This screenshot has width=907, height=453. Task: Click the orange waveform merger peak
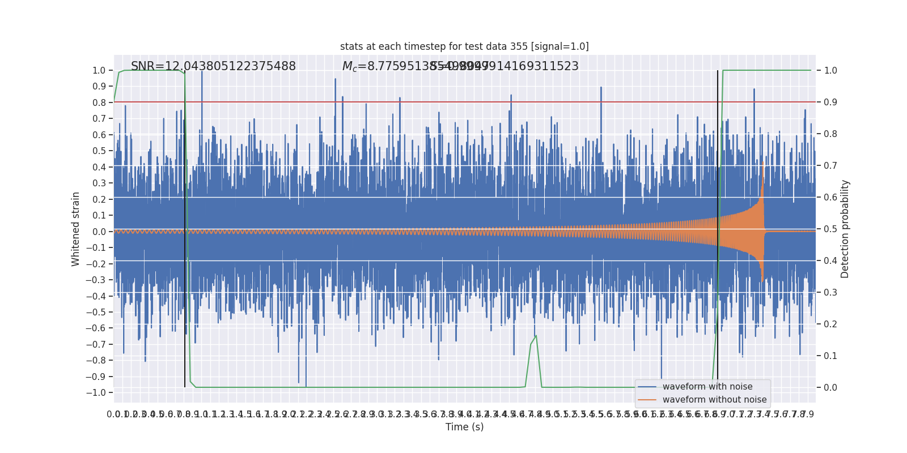[x=762, y=164]
